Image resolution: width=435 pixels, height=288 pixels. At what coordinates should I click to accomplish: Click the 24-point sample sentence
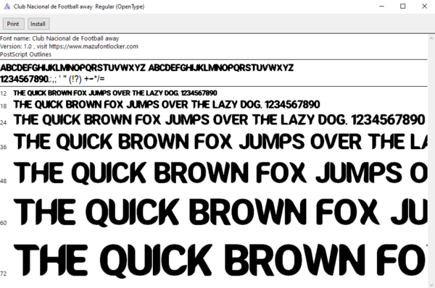(x=219, y=120)
